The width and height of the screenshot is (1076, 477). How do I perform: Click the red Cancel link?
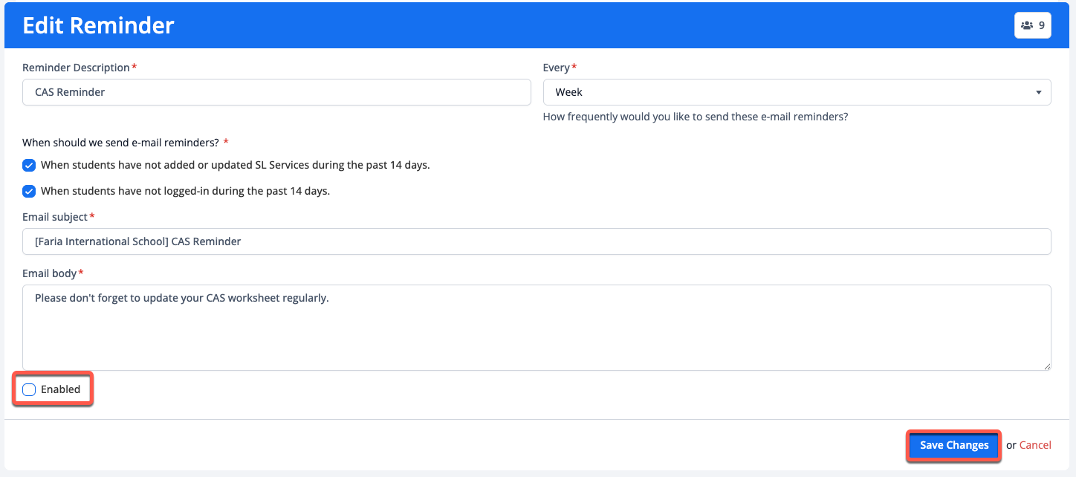[1034, 446]
